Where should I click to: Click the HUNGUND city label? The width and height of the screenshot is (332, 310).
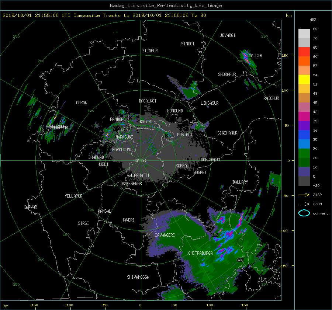[175, 111]
